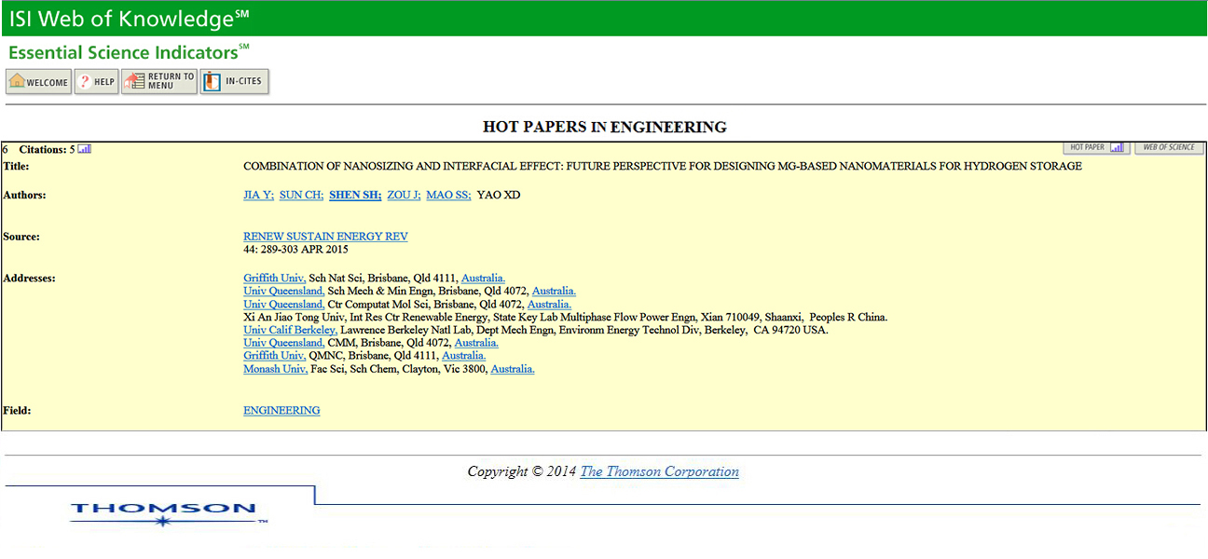This screenshot has height=559, width=1208.
Task: Open the Univ Calif Berkeley link
Action: [290, 330]
